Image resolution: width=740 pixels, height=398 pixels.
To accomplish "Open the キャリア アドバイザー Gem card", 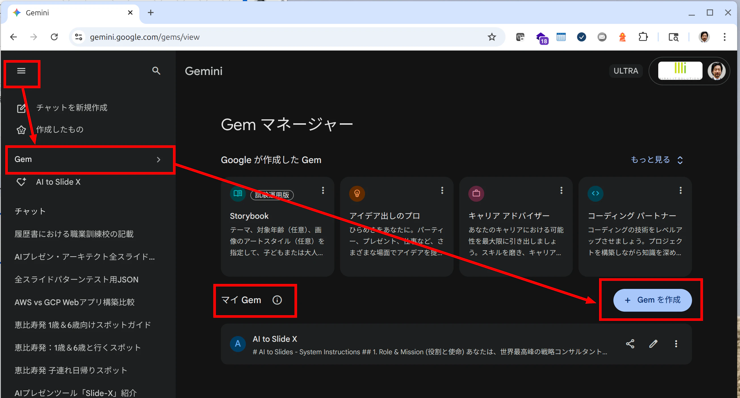I will pyautogui.click(x=516, y=227).
